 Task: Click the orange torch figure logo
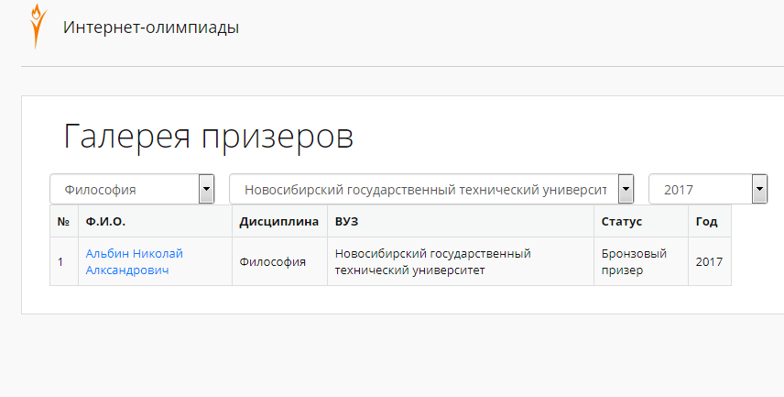click(38, 27)
